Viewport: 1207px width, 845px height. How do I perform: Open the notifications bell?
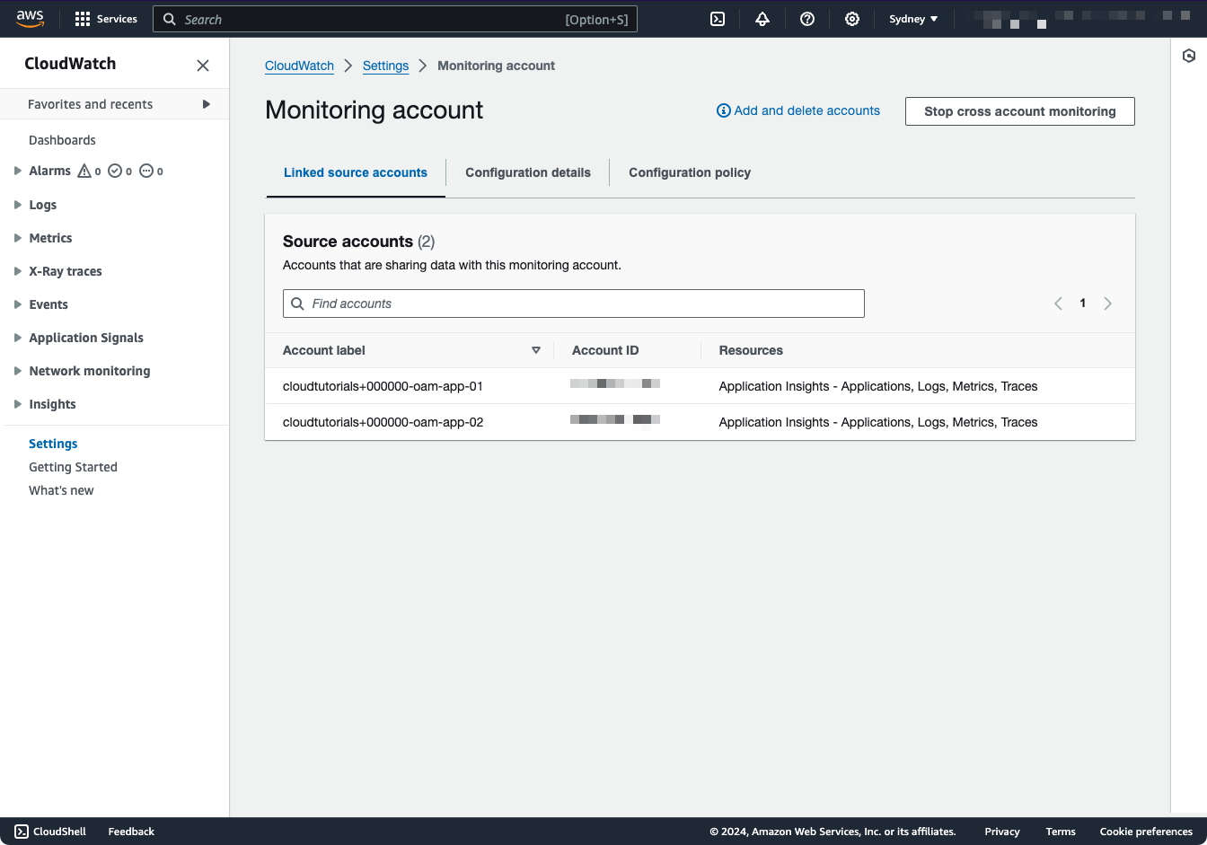762,19
